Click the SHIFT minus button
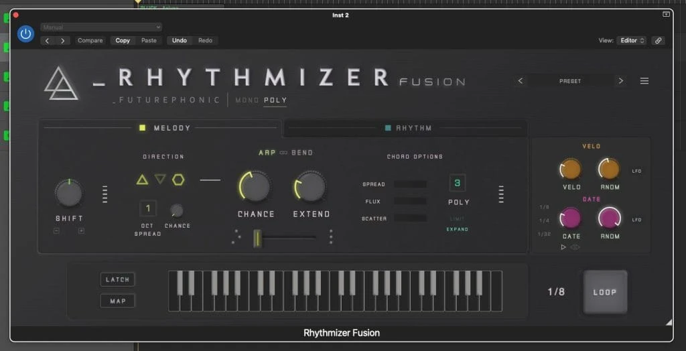Screen dimensions: 686x351 [x=56, y=231]
